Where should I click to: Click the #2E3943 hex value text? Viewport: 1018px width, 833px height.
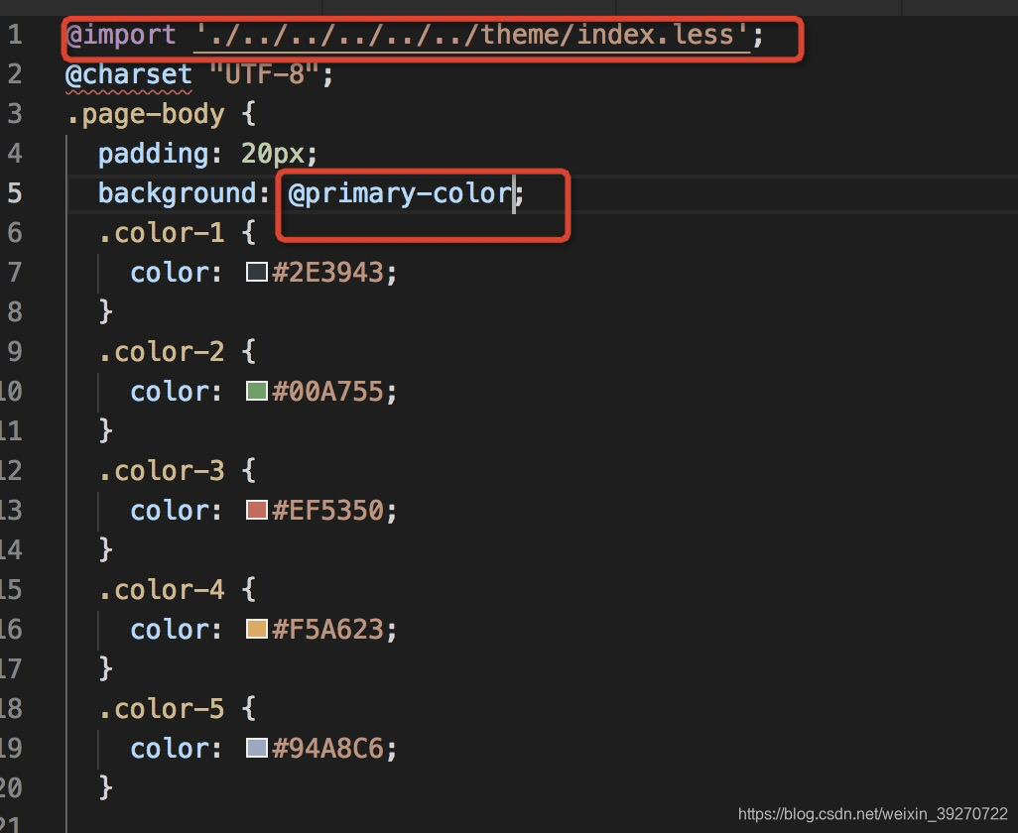327,273
